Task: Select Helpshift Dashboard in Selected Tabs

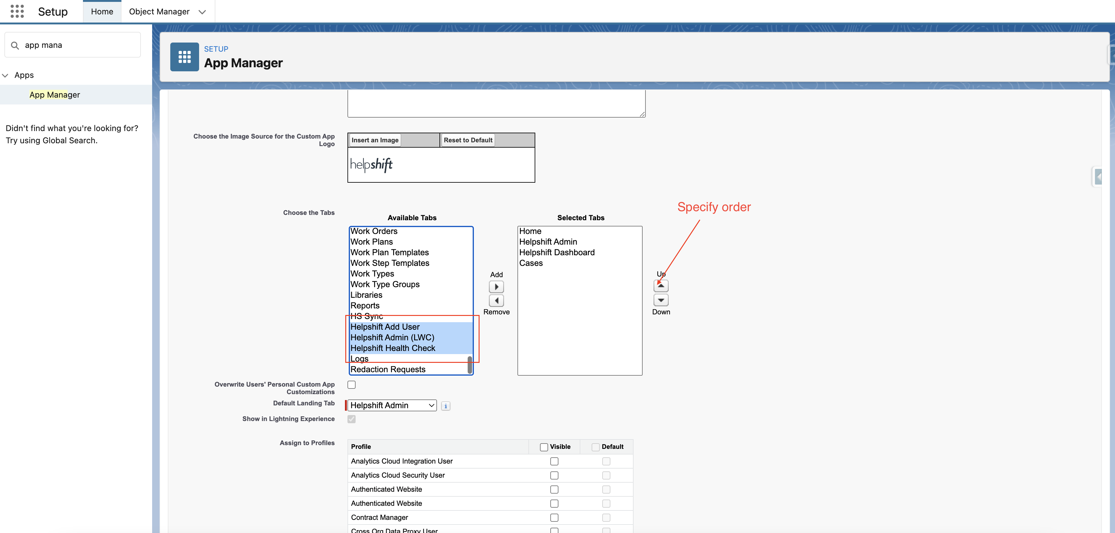Action: coord(557,252)
